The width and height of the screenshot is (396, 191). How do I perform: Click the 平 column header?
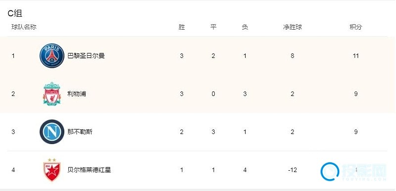click(x=213, y=27)
